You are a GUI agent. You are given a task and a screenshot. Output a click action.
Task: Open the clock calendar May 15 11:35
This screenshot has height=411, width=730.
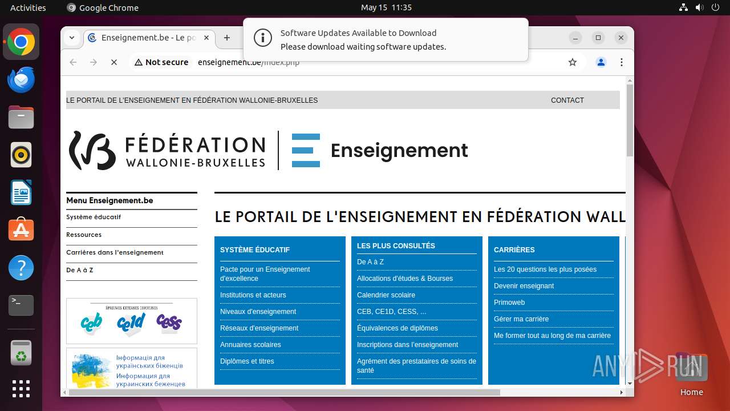[386, 7]
